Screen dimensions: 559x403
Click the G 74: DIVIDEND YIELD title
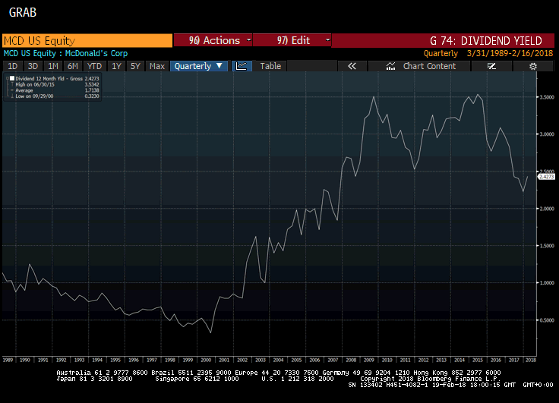tap(486, 41)
